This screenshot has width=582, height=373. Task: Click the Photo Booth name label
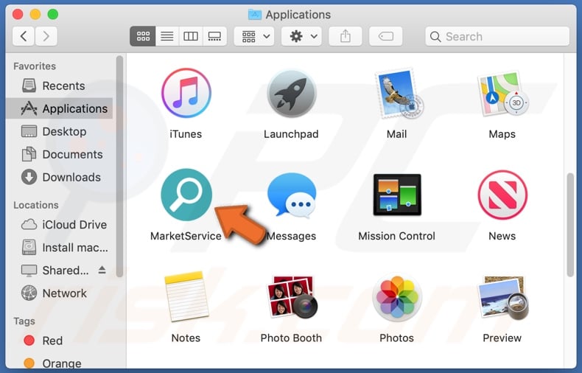(292, 338)
